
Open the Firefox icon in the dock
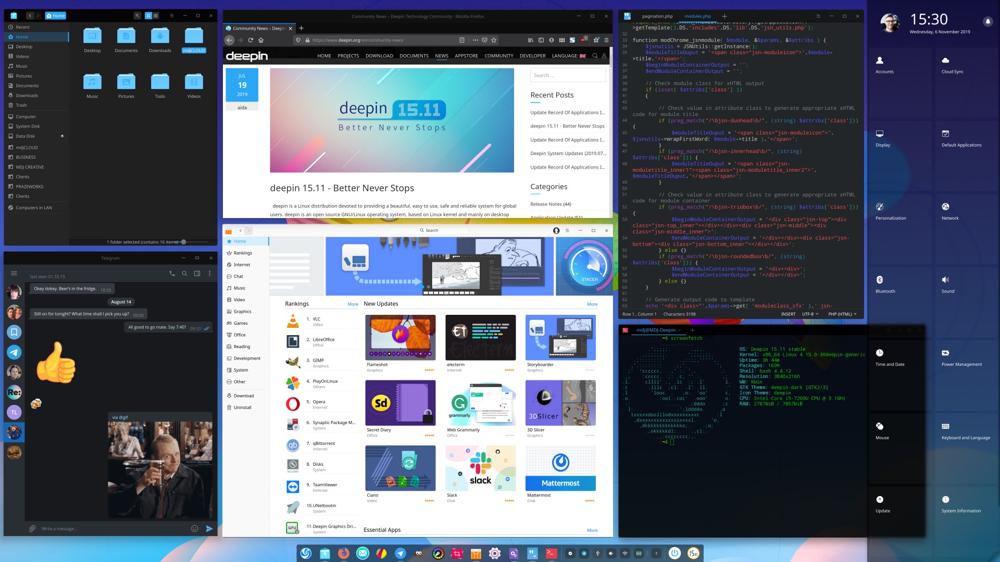point(343,553)
